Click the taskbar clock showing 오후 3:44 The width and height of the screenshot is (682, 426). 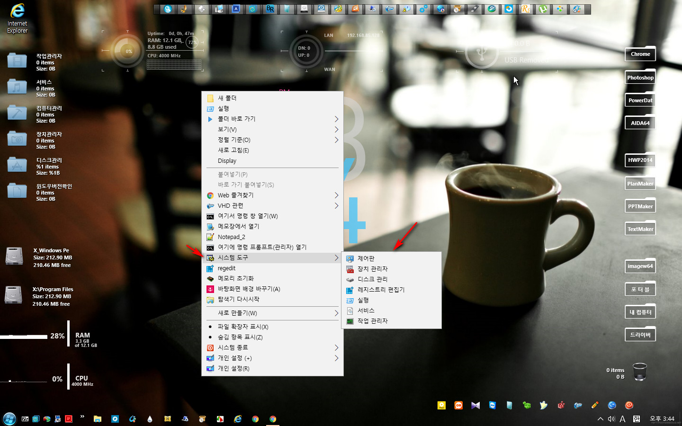click(x=662, y=419)
